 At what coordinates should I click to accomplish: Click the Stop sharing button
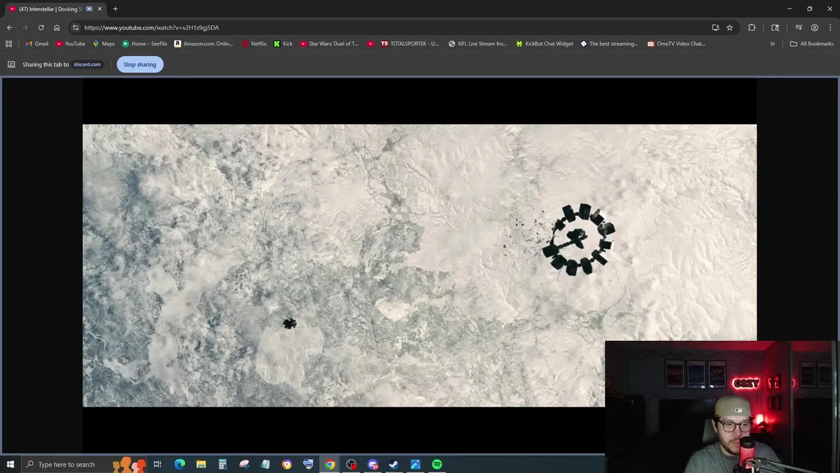click(x=140, y=64)
